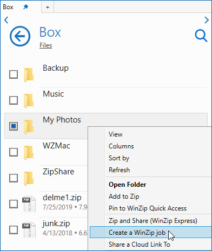Click the ZipShare folder icon
Viewport: 212px width, 251px height.
tap(29, 179)
